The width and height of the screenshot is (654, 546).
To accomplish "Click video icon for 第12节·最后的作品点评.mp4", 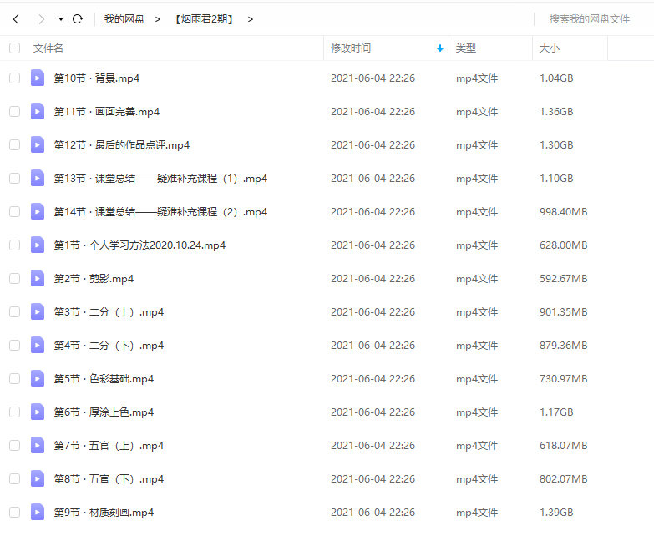I will [38, 144].
